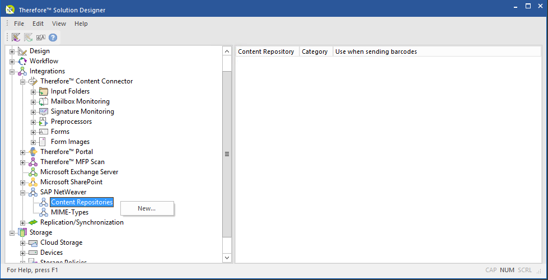Select Microsoft Exchange Server in tree
The height and width of the screenshot is (280, 548).
(x=79, y=172)
